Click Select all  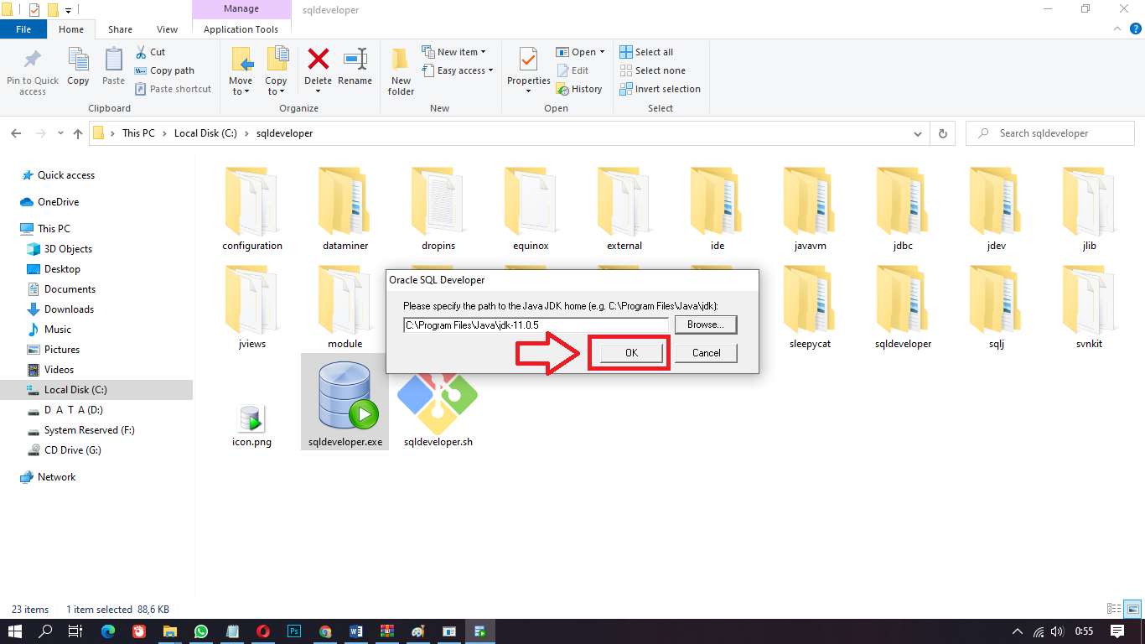(646, 52)
